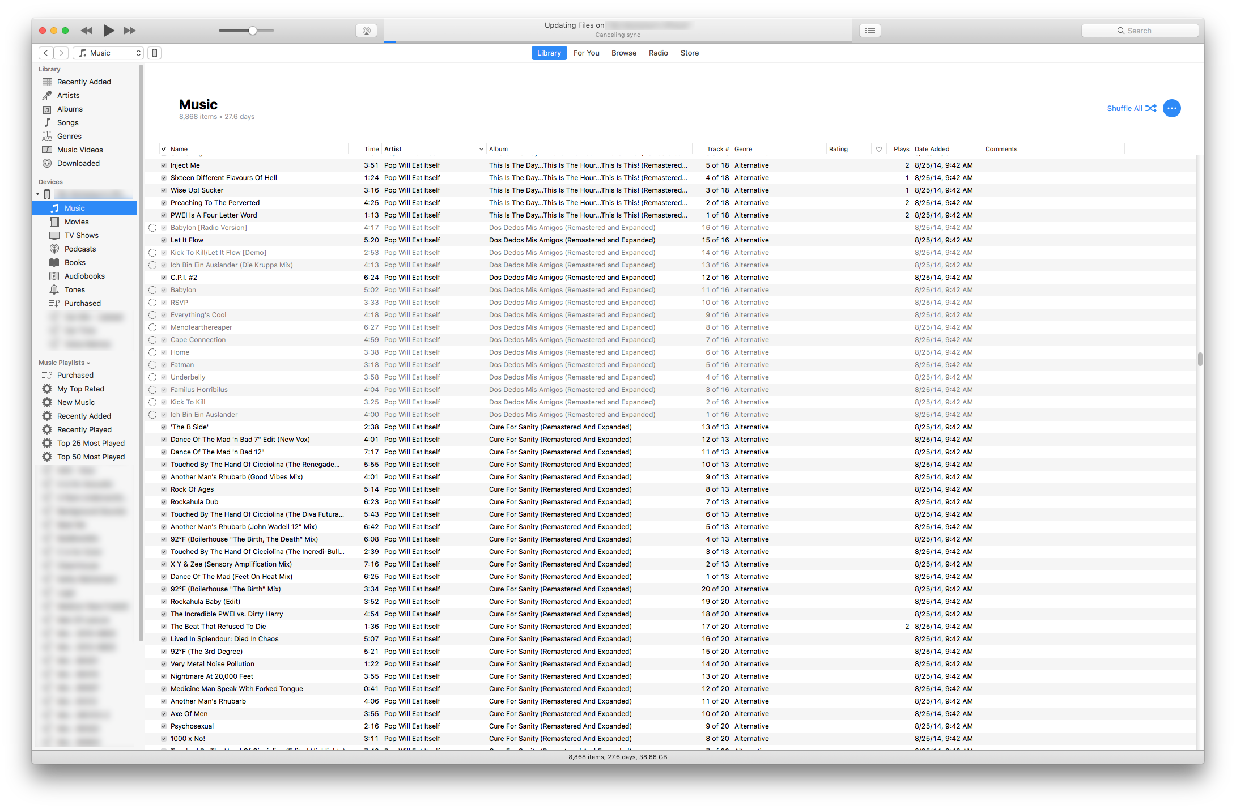Click the blue more options ellipsis button
The width and height of the screenshot is (1236, 809).
click(1171, 109)
